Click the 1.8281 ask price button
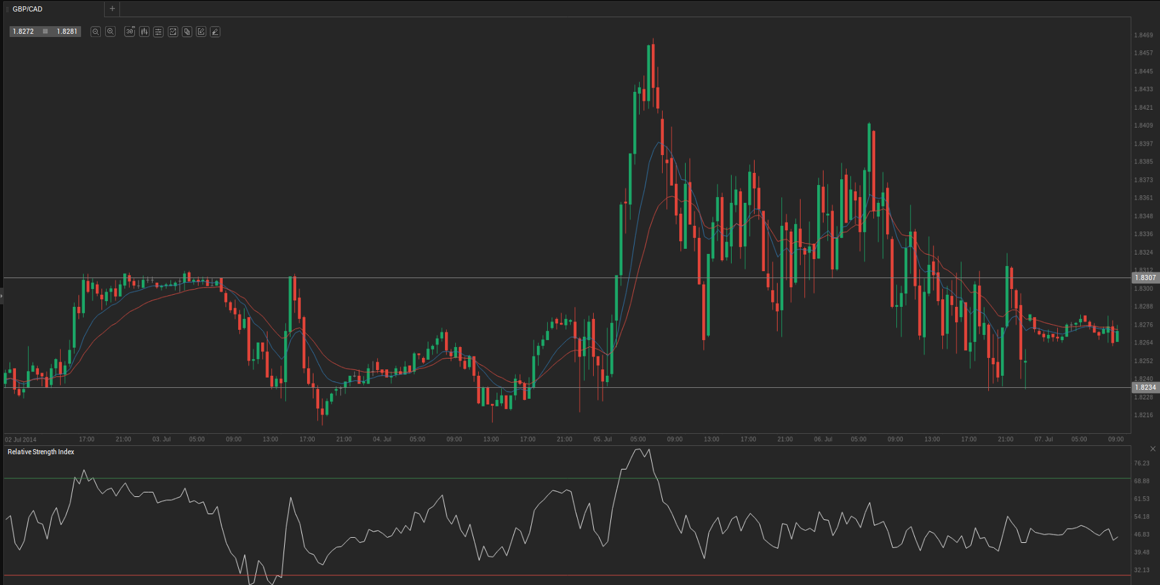Viewport: 1160px width, 585px height. click(x=67, y=31)
